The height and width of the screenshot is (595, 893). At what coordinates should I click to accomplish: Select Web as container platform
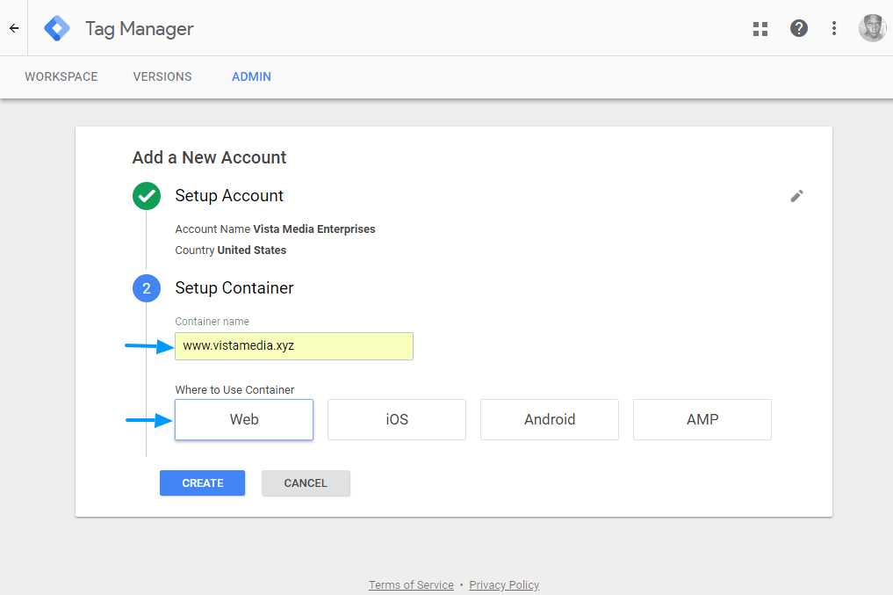pos(244,419)
